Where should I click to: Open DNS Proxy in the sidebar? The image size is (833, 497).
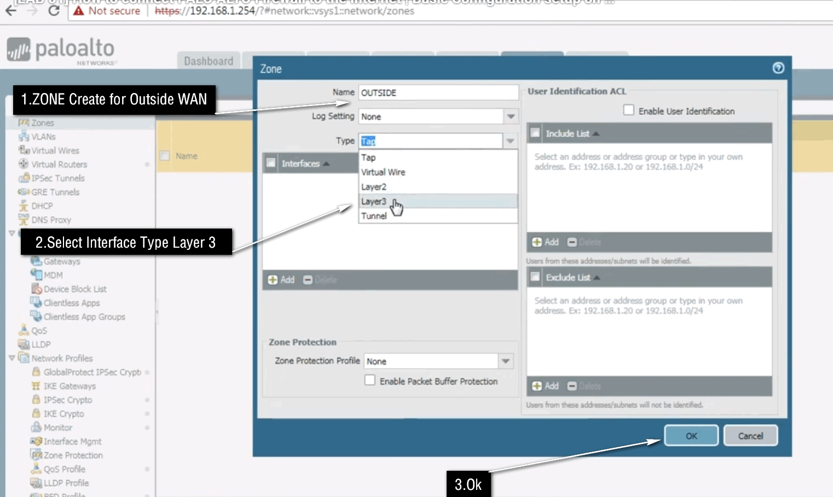[51, 220]
